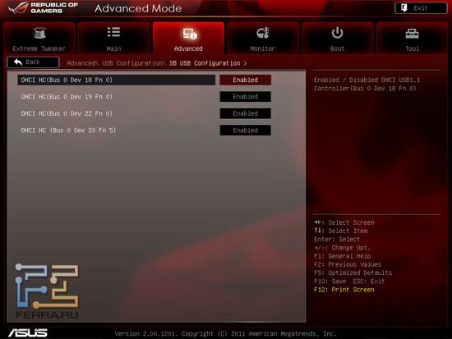Open the Extreme Tweaker tab

point(39,38)
